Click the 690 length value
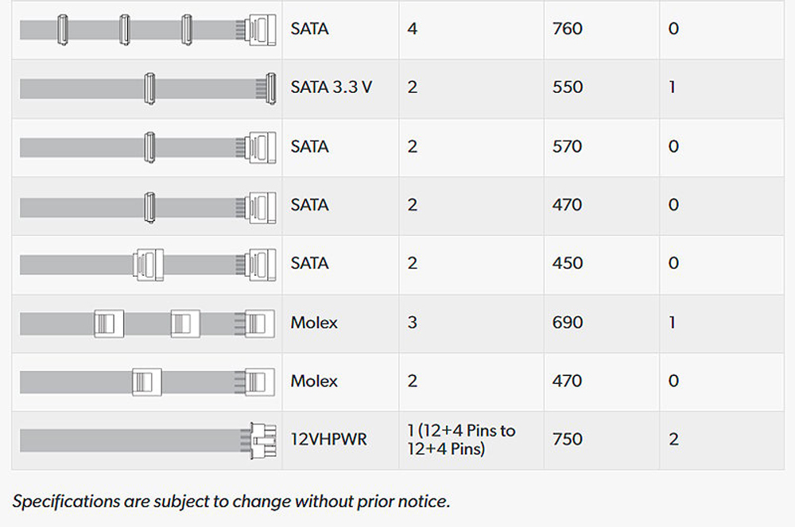 click(568, 323)
